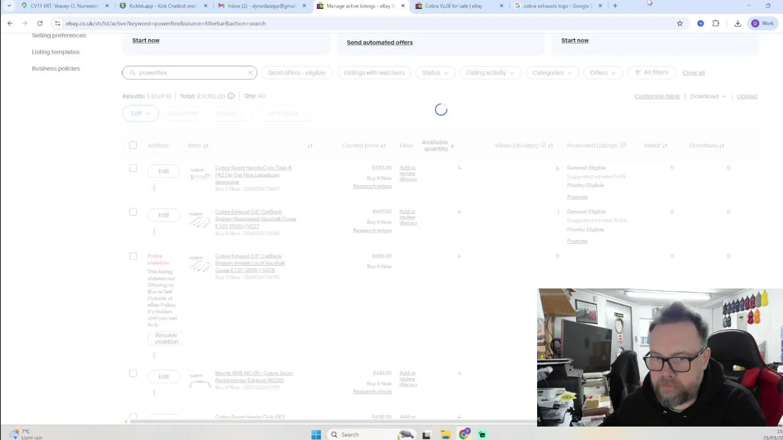This screenshot has width=783, height=440.
Task: Click Research prices under the £697.00 price
Action: (x=372, y=230)
